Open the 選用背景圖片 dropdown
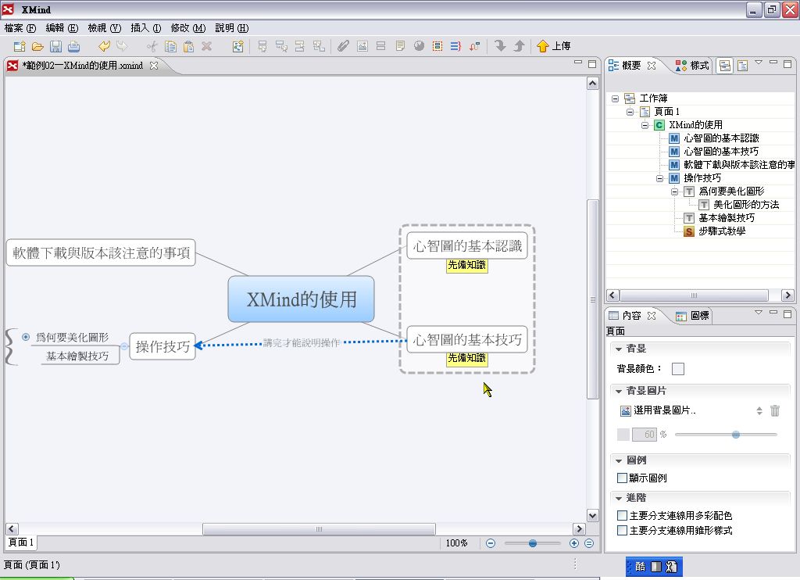 [759, 410]
